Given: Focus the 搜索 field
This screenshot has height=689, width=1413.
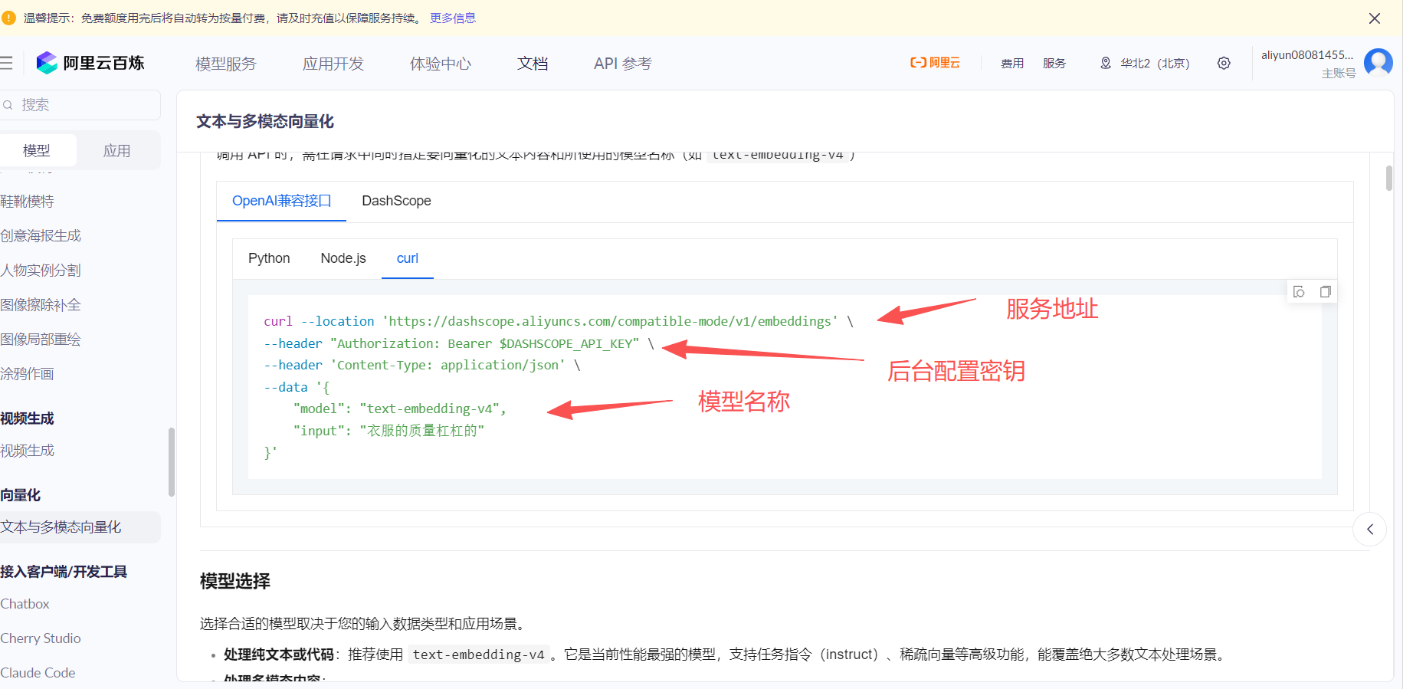Looking at the screenshot, I should point(80,105).
